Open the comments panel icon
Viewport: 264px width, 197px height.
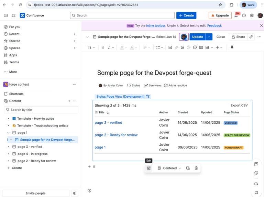256,164
